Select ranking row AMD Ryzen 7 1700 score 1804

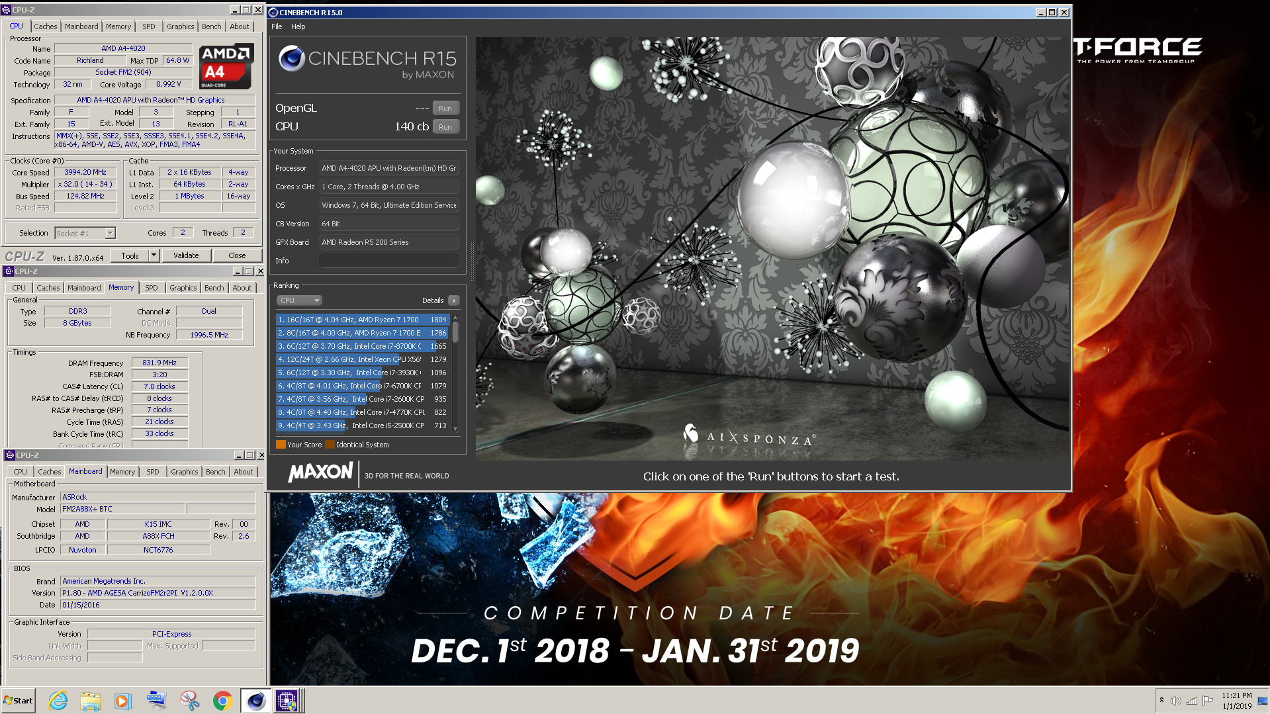coord(363,320)
